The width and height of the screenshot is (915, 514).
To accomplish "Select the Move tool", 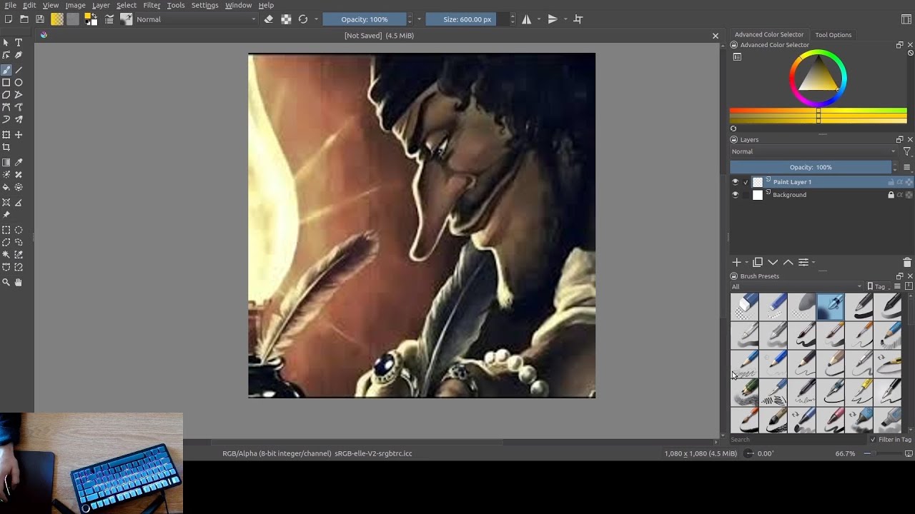I will tap(19, 135).
